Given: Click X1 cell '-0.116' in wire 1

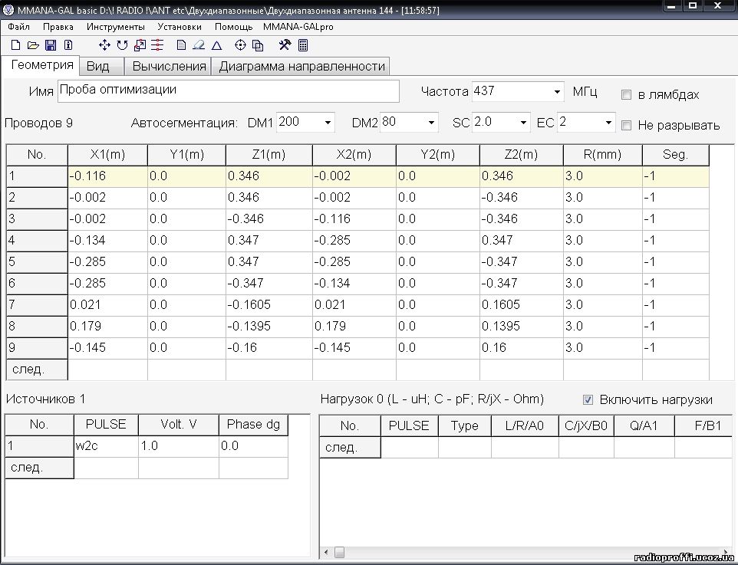Looking at the screenshot, I should [x=107, y=176].
